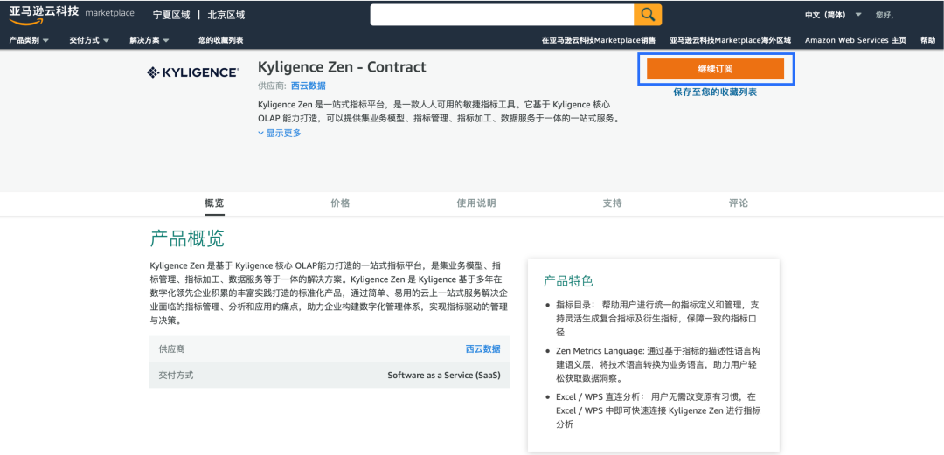Click the Software as a Service (SaaS) value
The width and height of the screenshot is (944, 455).
444,375
